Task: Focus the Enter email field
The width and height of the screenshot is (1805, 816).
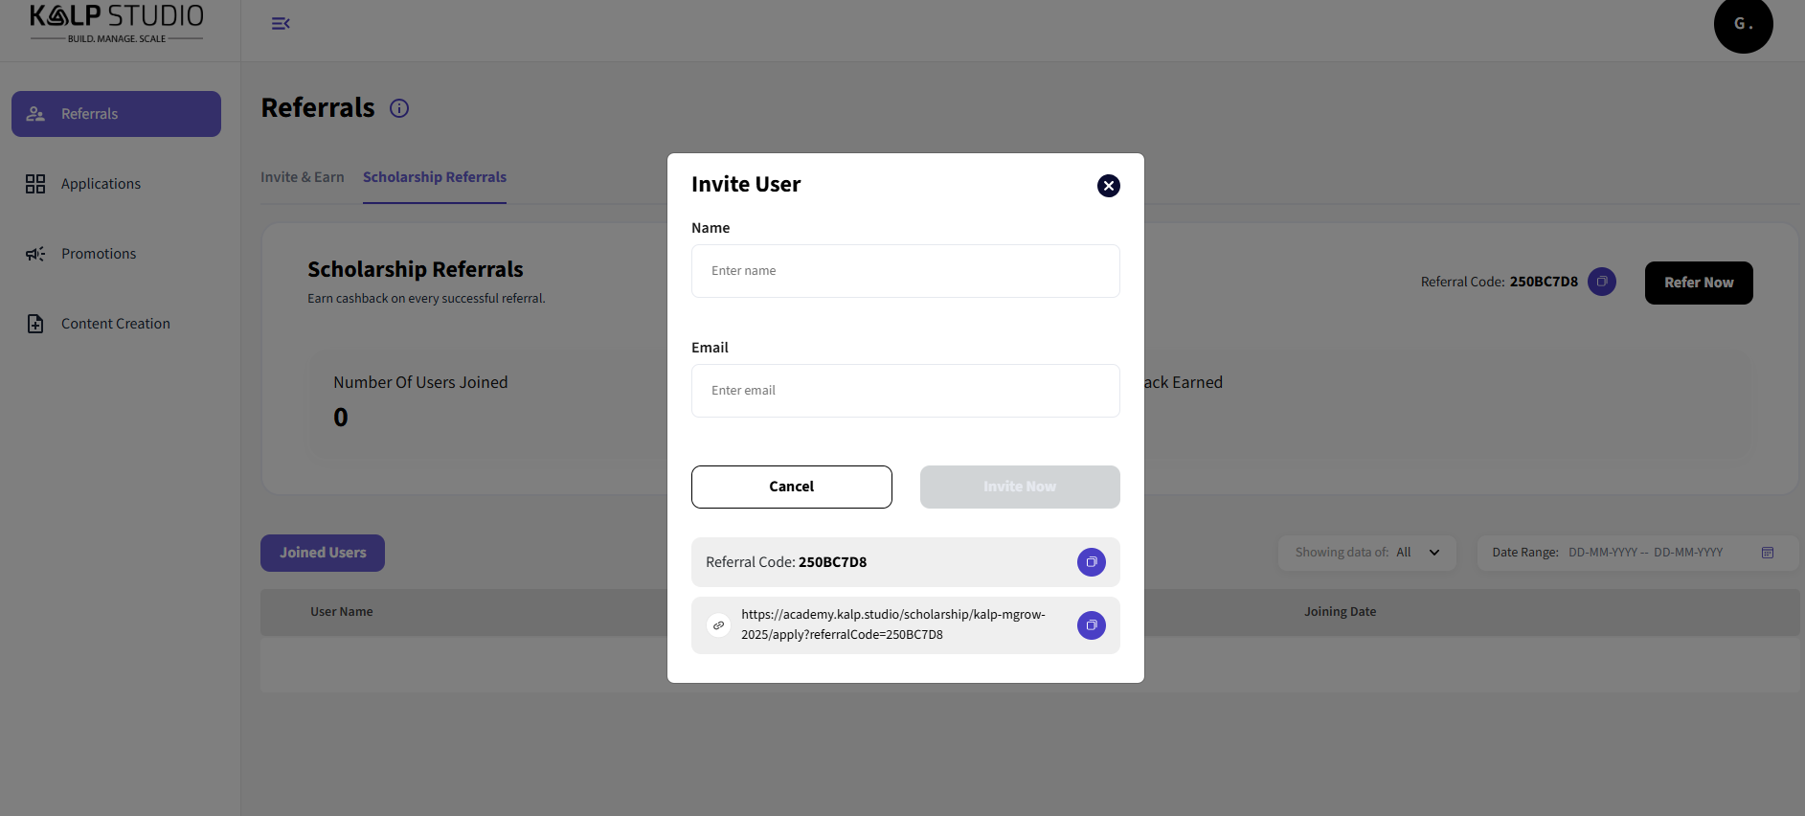Action: 905,391
